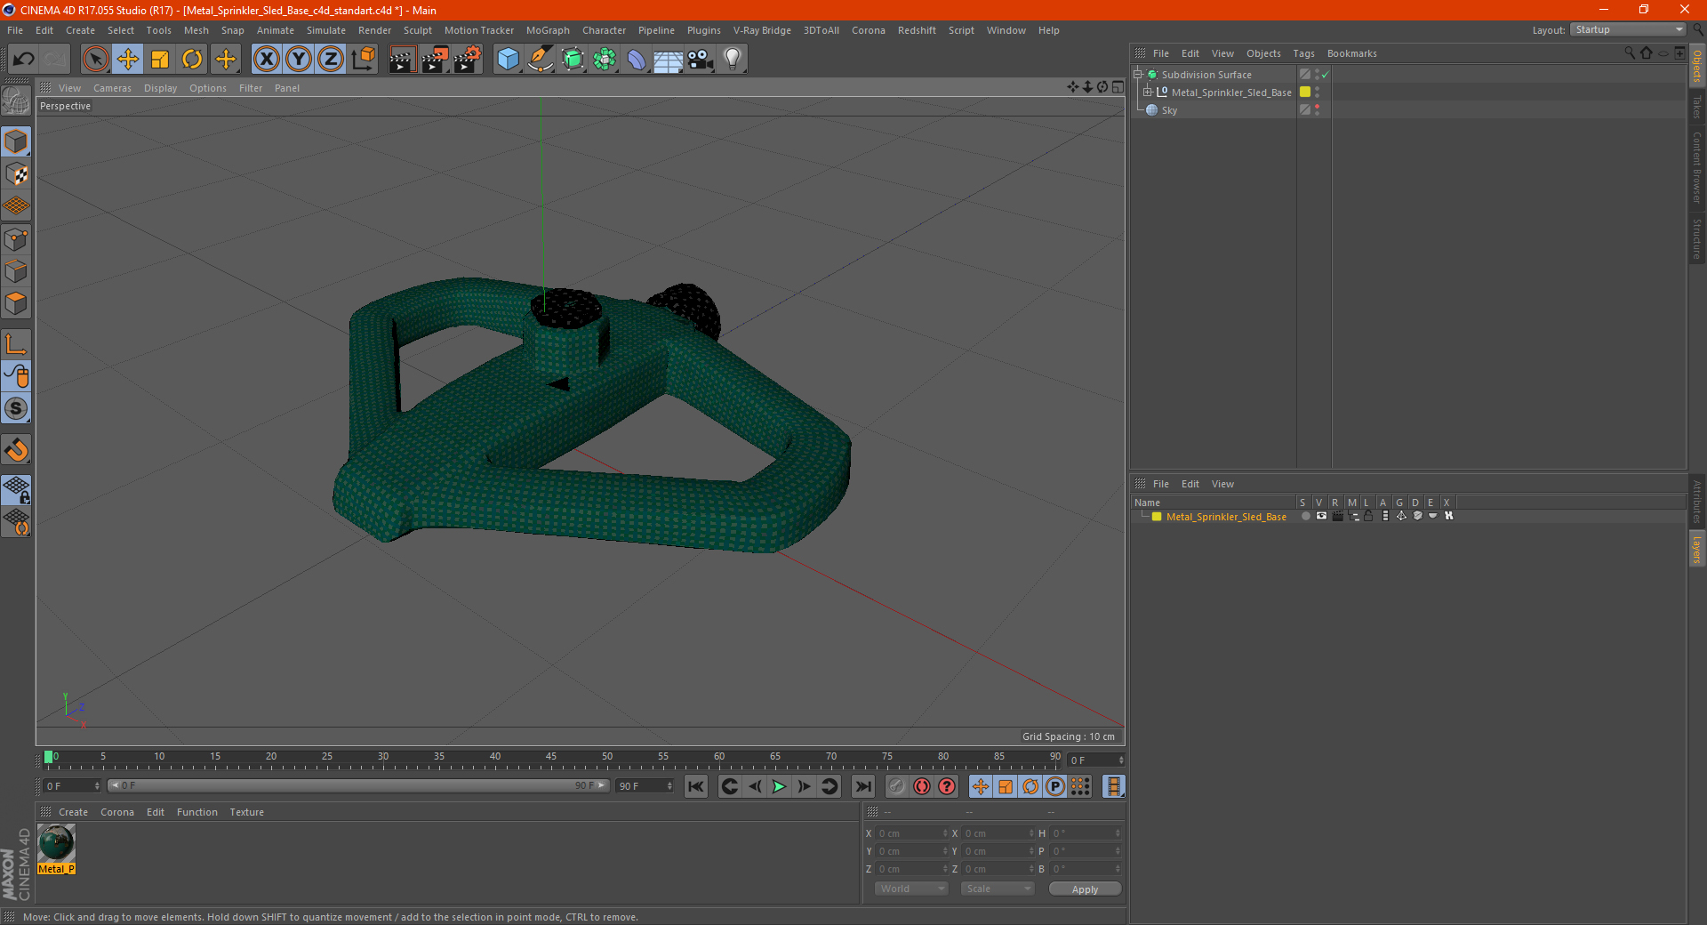Render the view with clapperboard icon
Image resolution: width=1707 pixels, height=925 pixels.
click(x=402, y=60)
